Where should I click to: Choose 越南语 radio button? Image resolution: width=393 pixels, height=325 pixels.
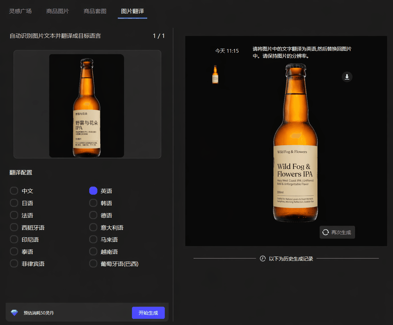93,252
